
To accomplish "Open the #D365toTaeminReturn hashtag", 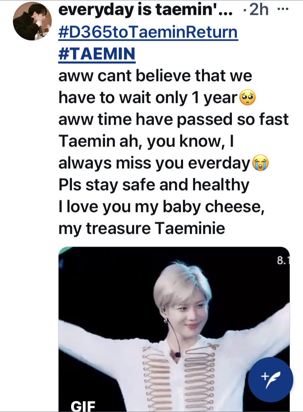I will pos(148,32).
